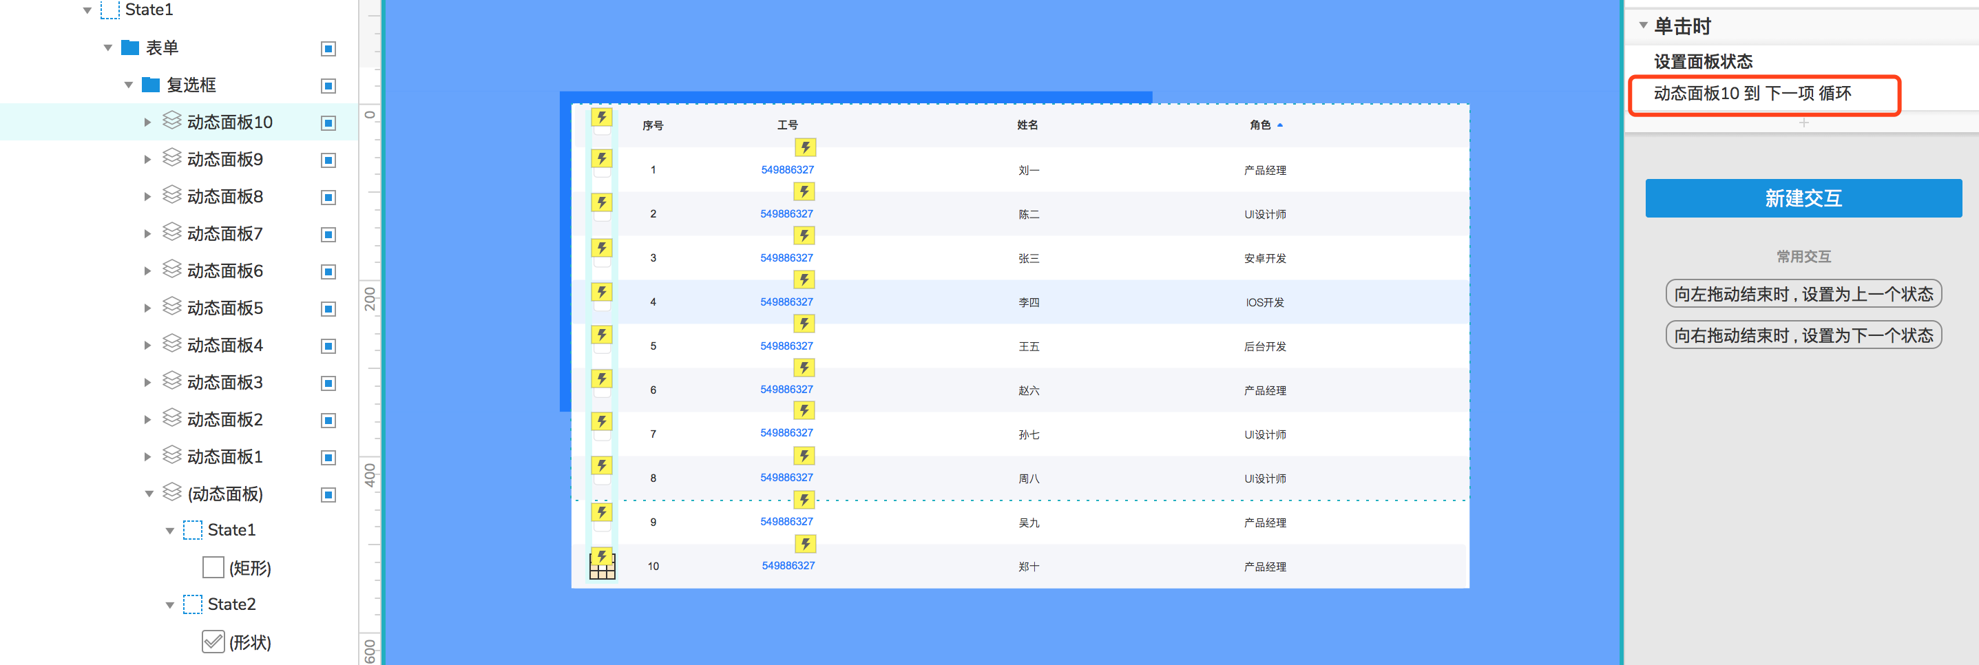Select the 动态面板8 row in the outline

pos(179,197)
